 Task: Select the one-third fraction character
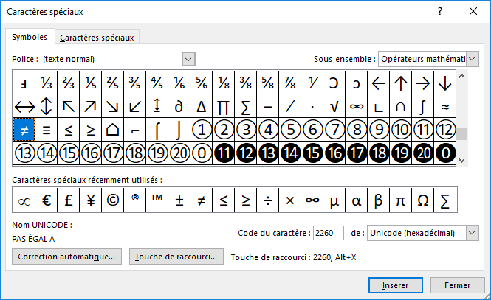pyautogui.click(x=47, y=83)
